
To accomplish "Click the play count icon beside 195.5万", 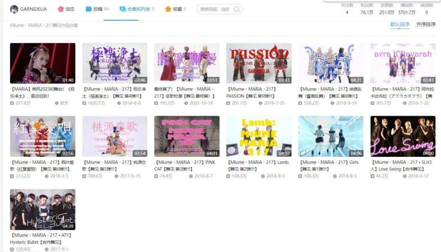I will pyautogui.click(x=156, y=103).
